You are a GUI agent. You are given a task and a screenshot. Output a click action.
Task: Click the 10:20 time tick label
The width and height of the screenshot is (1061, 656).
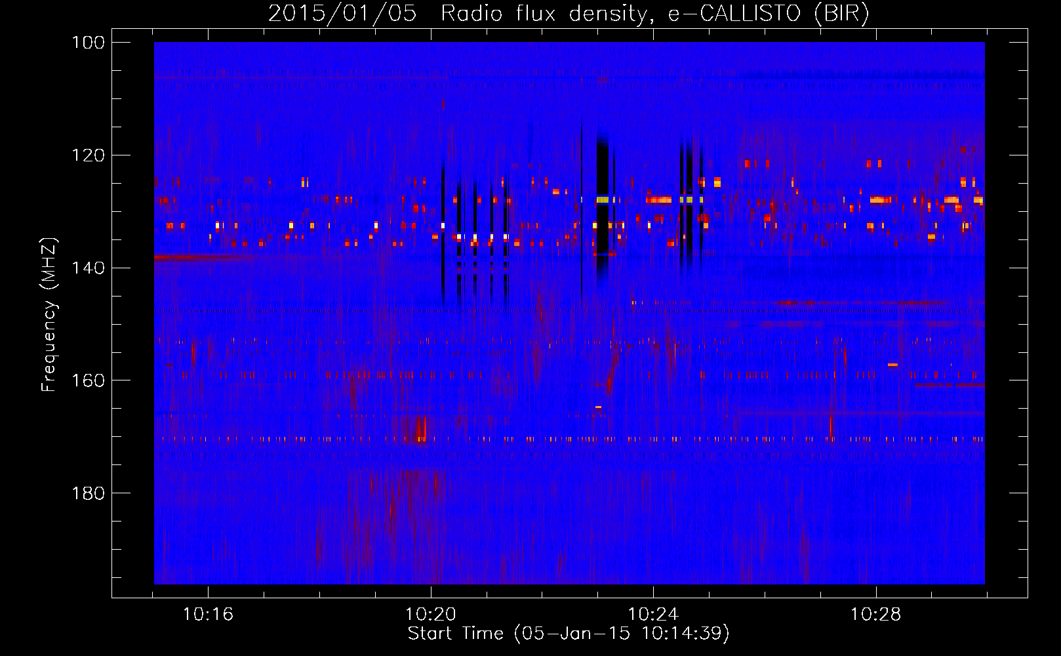431,615
